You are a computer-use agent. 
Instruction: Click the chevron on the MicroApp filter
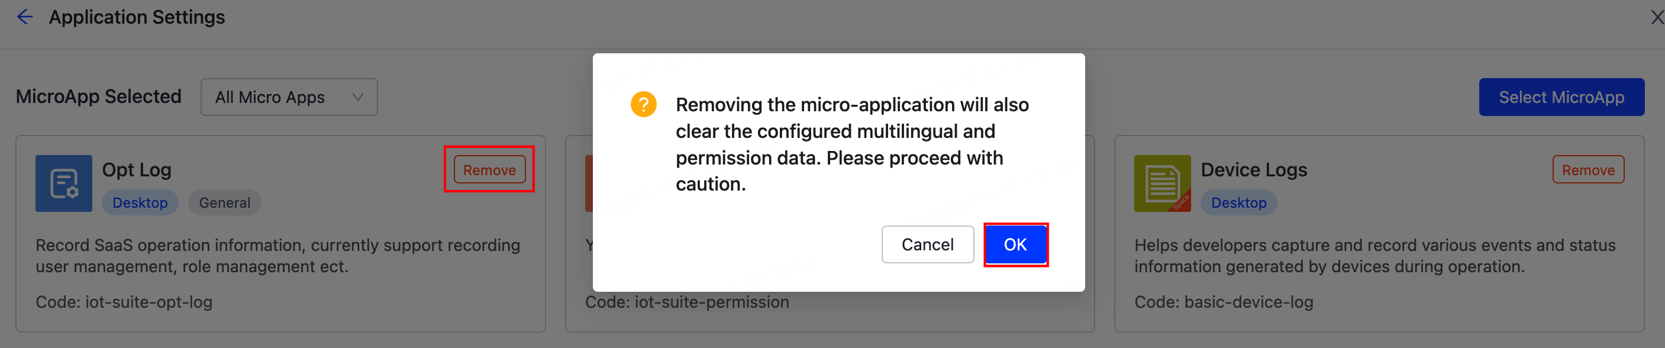[357, 97]
